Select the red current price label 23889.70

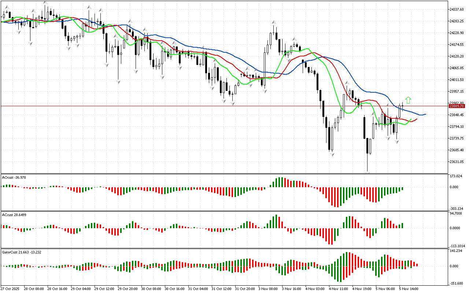tap(457, 106)
